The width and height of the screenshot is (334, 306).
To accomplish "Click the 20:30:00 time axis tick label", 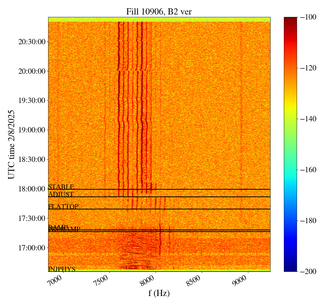I will (x=32, y=42).
